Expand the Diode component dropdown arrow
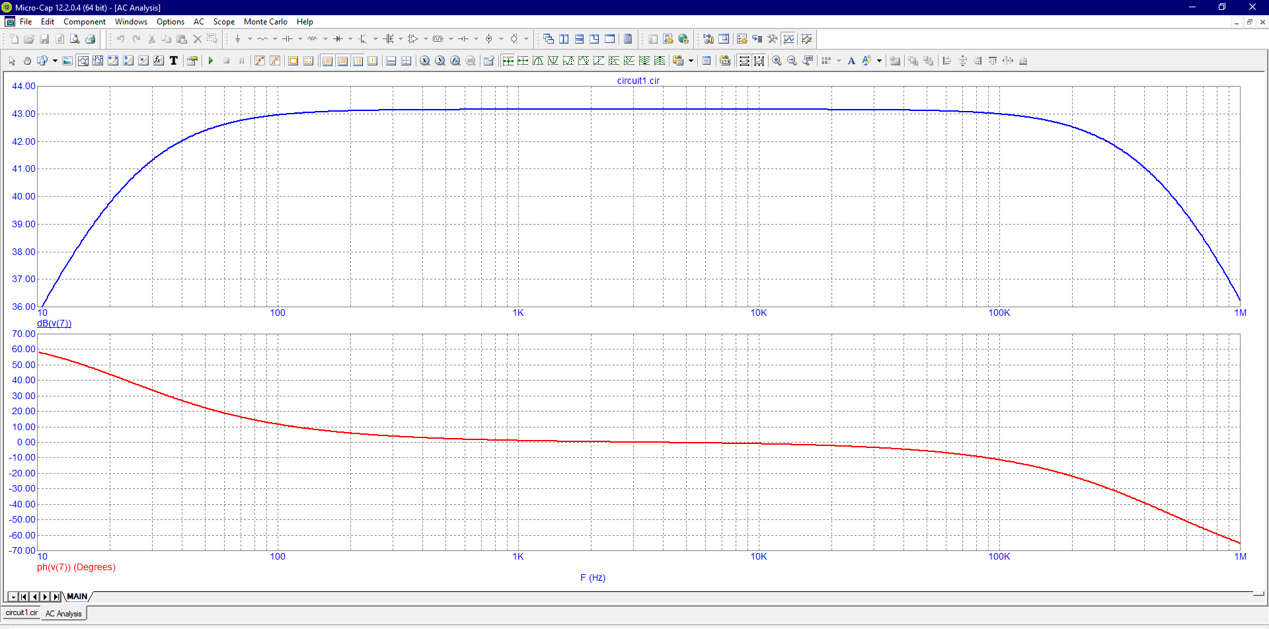The width and height of the screenshot is (1269, 629). (x=350, y=39)
